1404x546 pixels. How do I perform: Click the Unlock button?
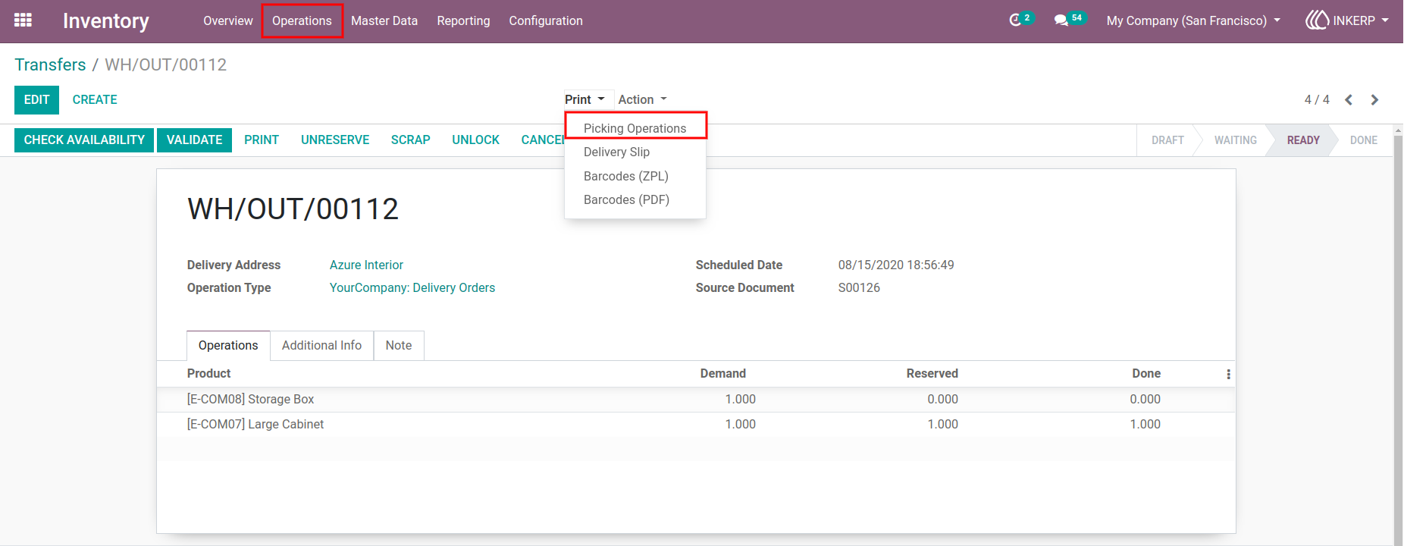(x=475, y=140)
